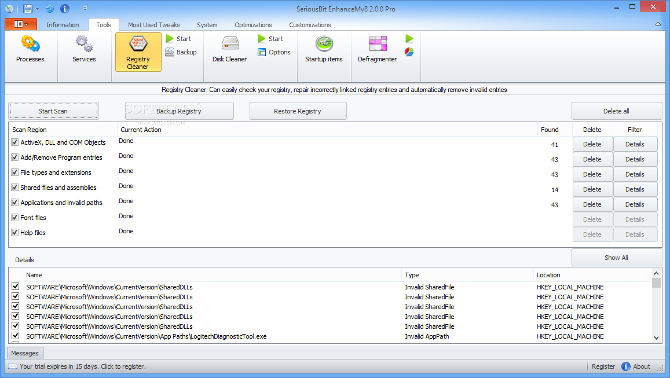
Task: Uncheck the Help files scan region
Action: tap(15, 232)
